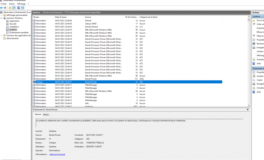Open the Aide sur le Journal link
This screenshot has height=160, width=264.
pos(57,154)
